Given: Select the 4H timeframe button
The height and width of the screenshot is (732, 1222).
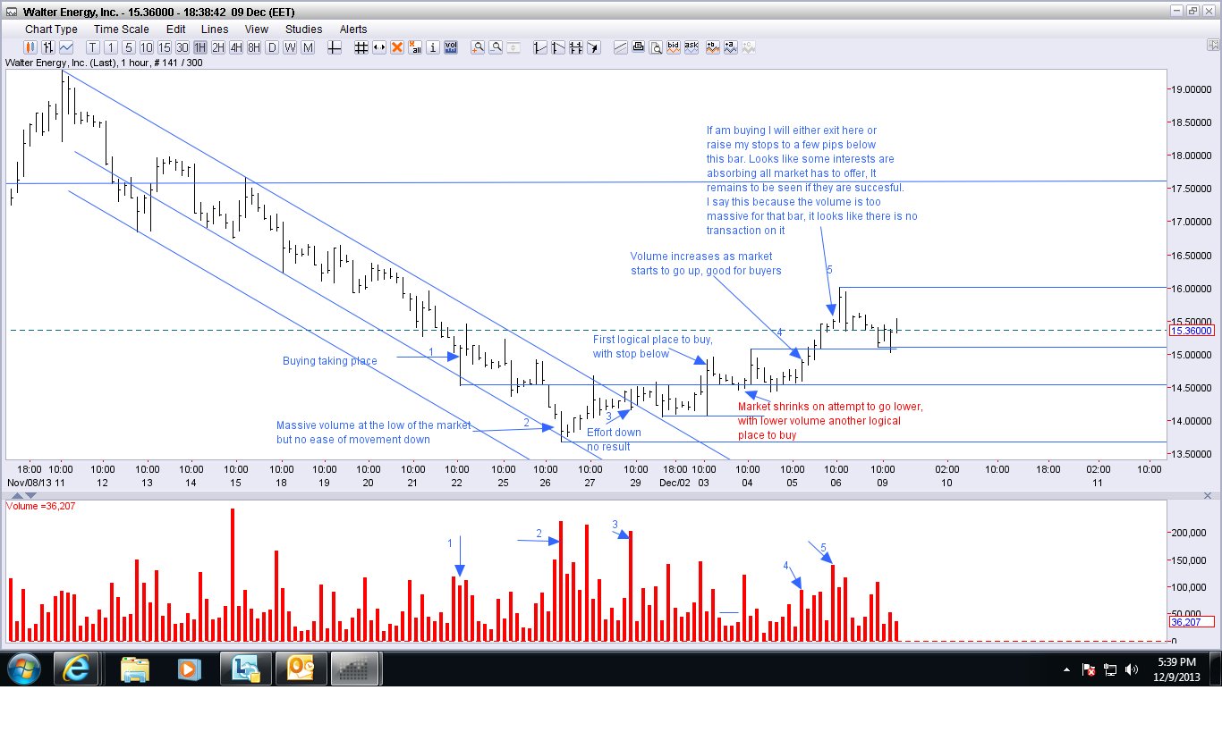Looking at the screenshot, I should coord(236,47).
